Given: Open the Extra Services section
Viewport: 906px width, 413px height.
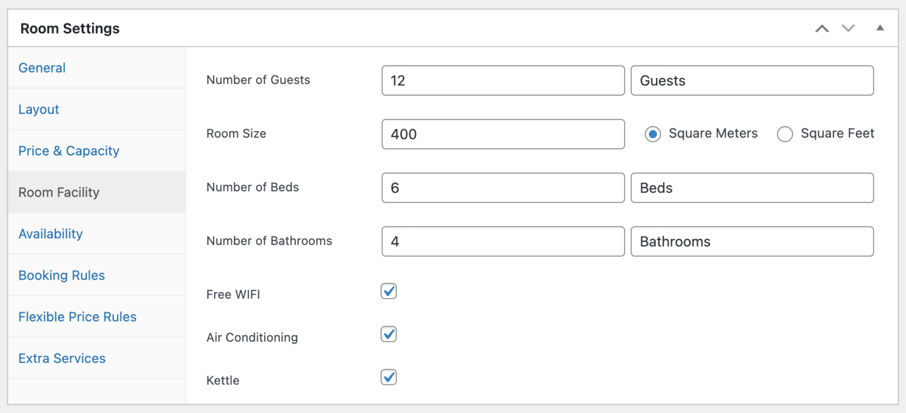Looking at the screenshot, I should [62, 358].
